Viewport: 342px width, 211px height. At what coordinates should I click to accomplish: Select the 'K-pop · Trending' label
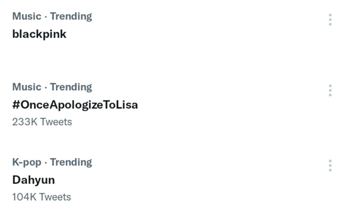pyautogui.click(x=52, y=162)
